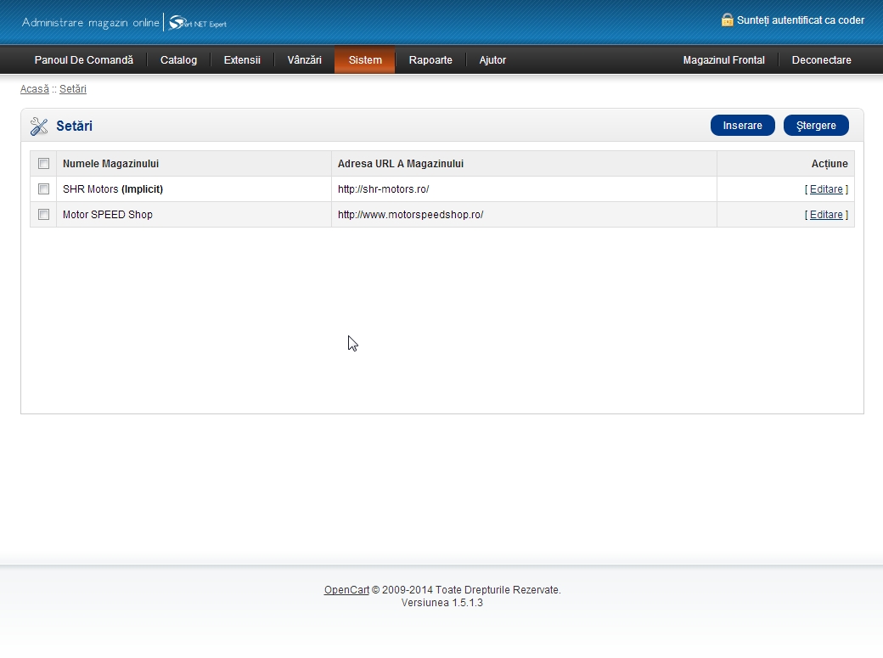Click Editare link for SHR Motors
This screenshot has height=658, width=883.
(x=826, y=189)
